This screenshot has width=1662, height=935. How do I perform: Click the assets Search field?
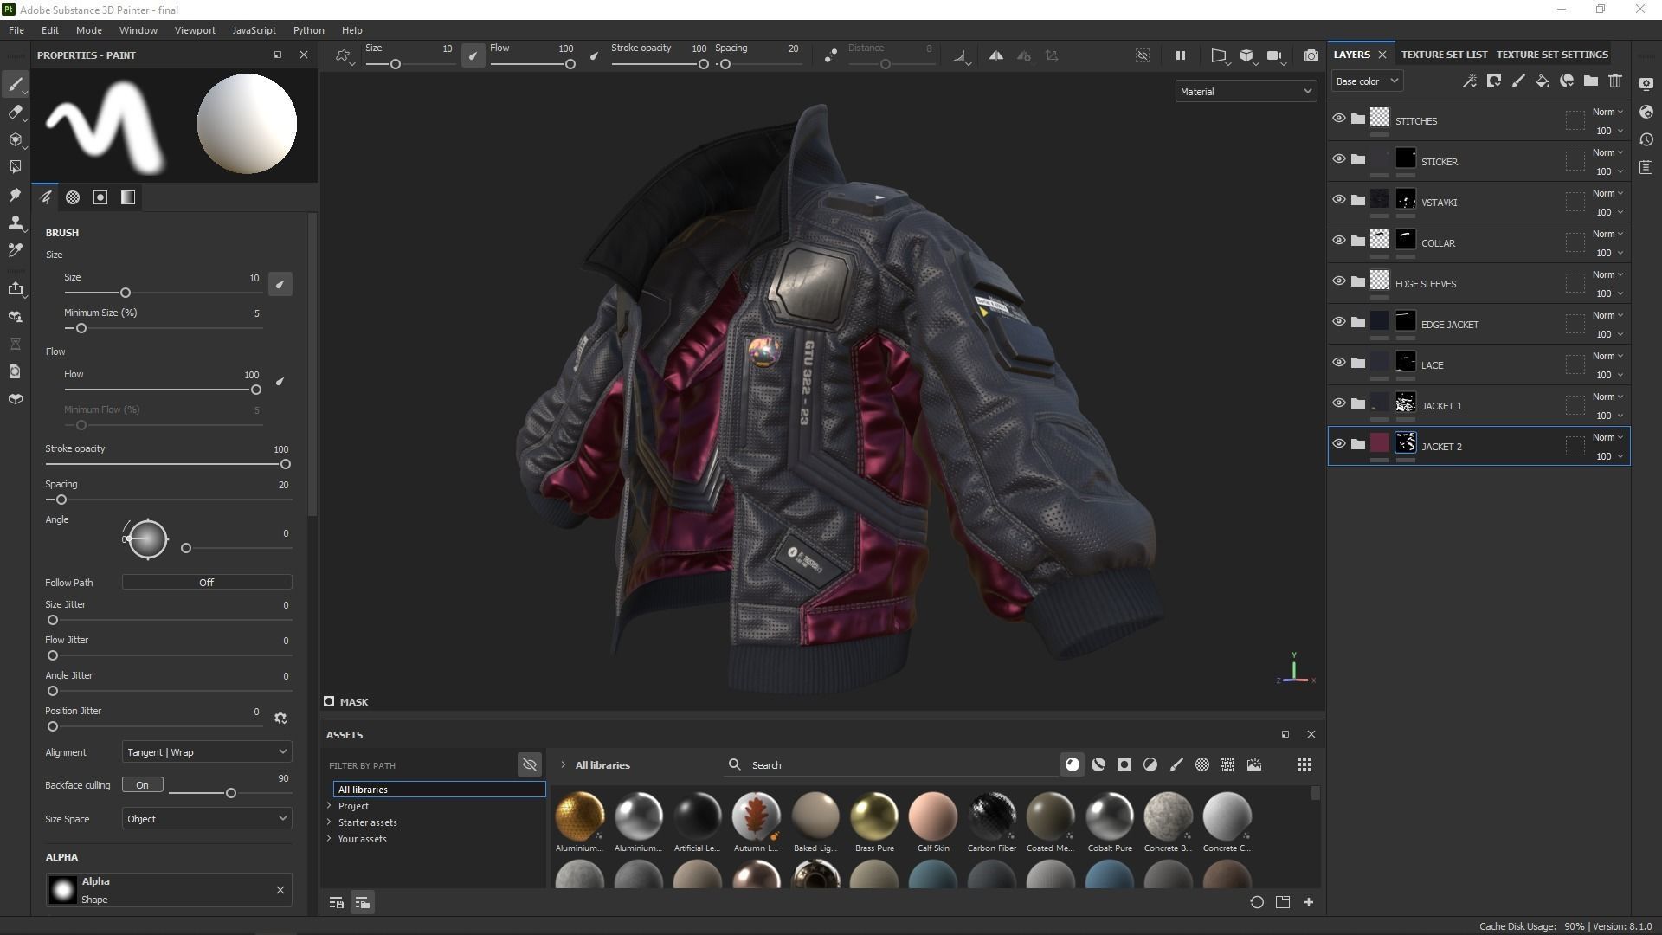[892, 765]
